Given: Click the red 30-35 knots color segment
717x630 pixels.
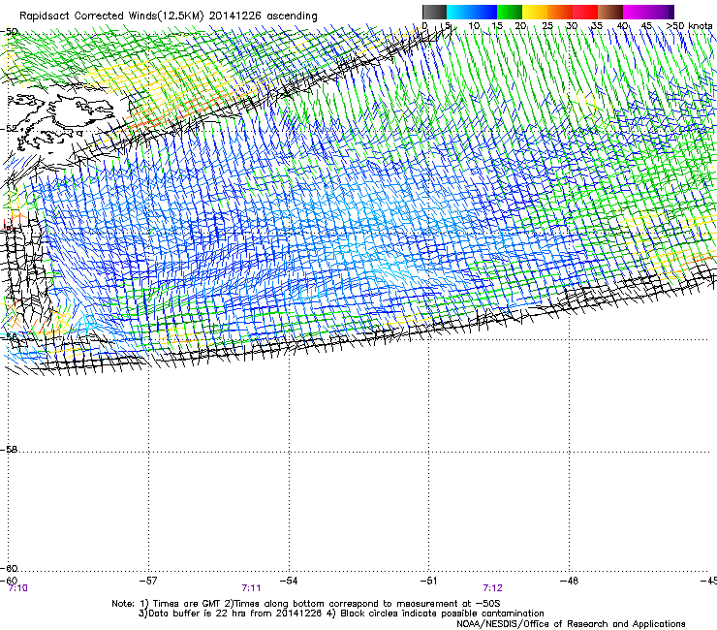Looking at the screenshot, I should pos(585,12).
